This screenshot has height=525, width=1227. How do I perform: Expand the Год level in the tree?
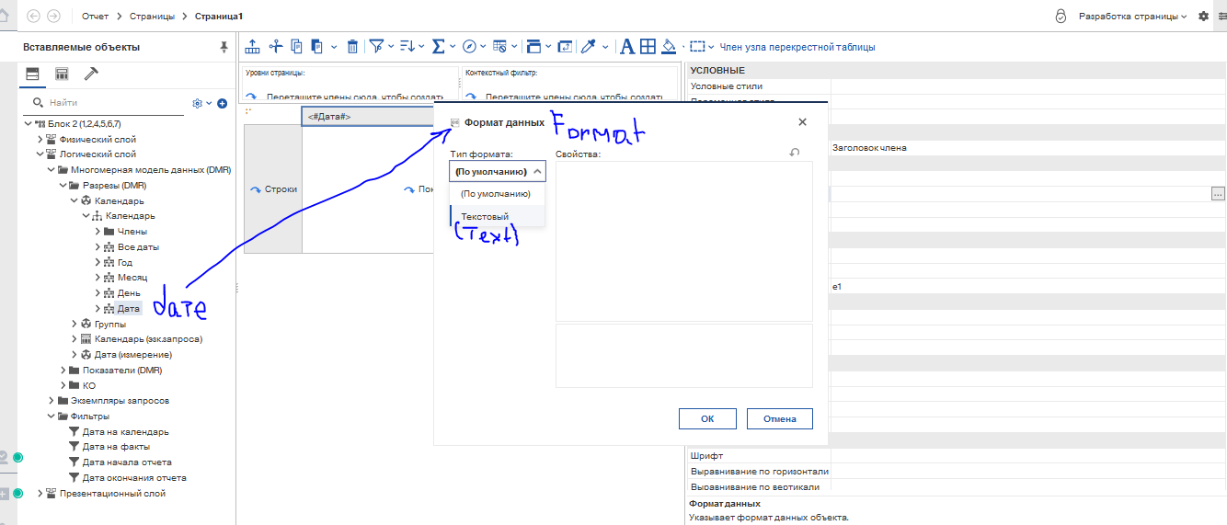click(x=98, y=262)
